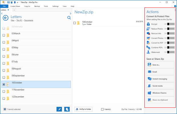Image resolution: width=177 pixels, height=114 pixels.
Task: Open the search magnifier in Letters pane
Action: 69,18
